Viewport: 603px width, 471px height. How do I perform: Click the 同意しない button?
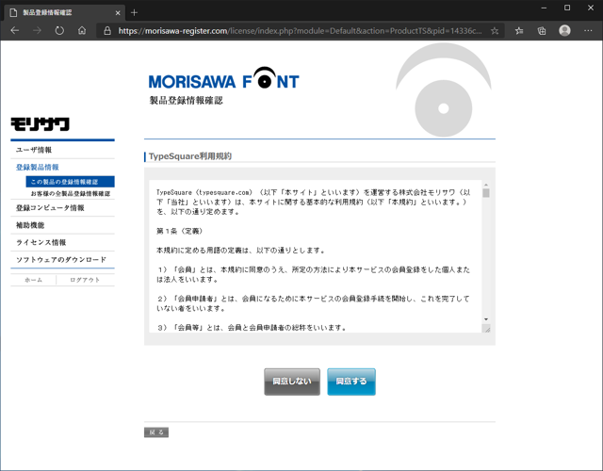(x=292, y=382)
